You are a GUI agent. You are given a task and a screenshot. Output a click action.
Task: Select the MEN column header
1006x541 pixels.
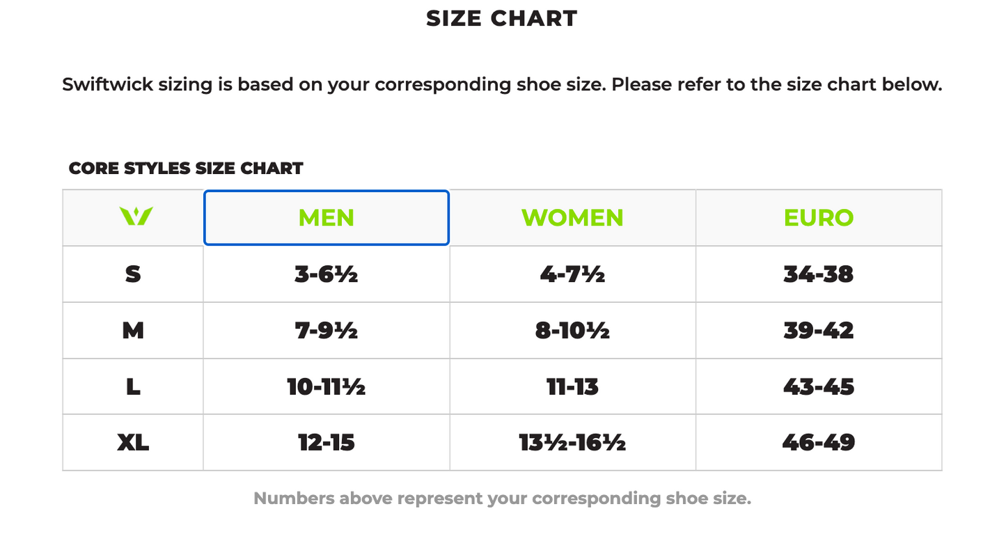pos(326,217)
